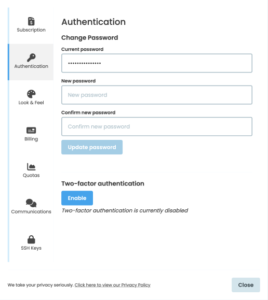268x300 pixels.
Task: Click into the New password field
Action: pyautogui.click(x=157, y=95)
